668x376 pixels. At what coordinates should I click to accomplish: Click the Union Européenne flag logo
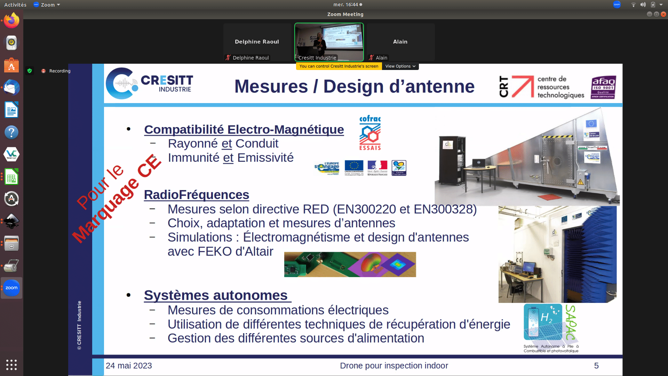[354, 168]
